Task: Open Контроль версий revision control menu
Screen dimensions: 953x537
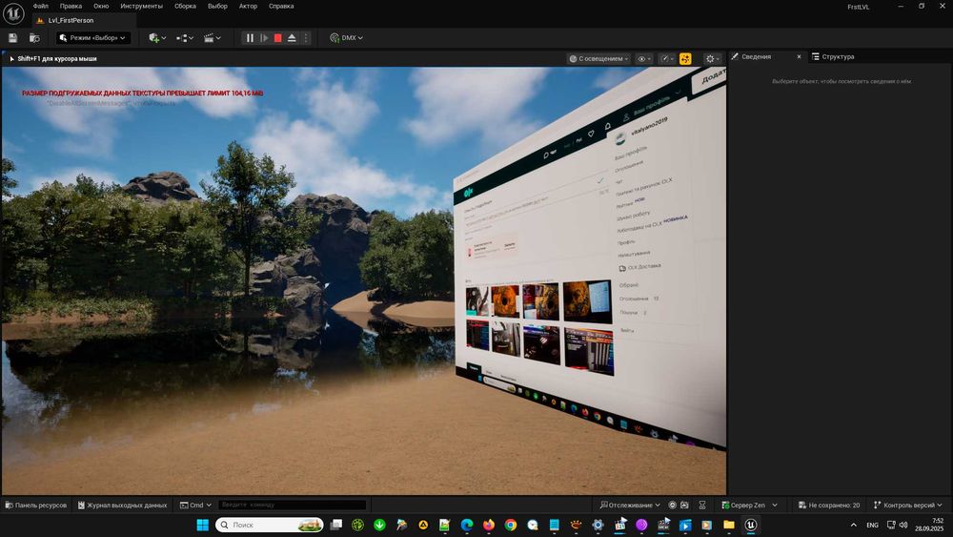Action: (907, 505)
